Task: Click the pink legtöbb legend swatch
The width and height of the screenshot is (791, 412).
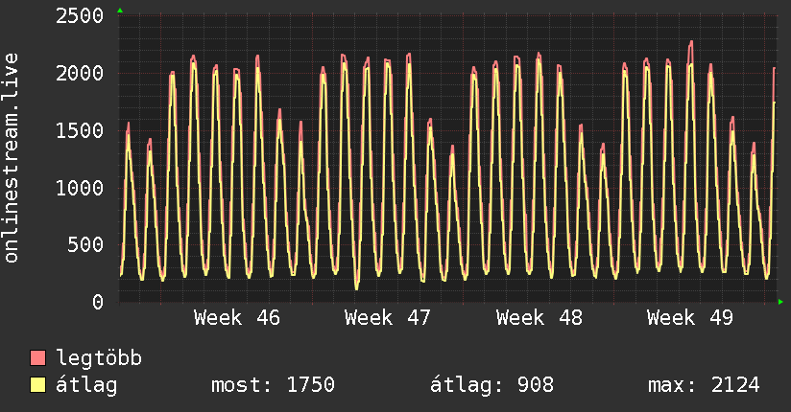Action: 37,357
